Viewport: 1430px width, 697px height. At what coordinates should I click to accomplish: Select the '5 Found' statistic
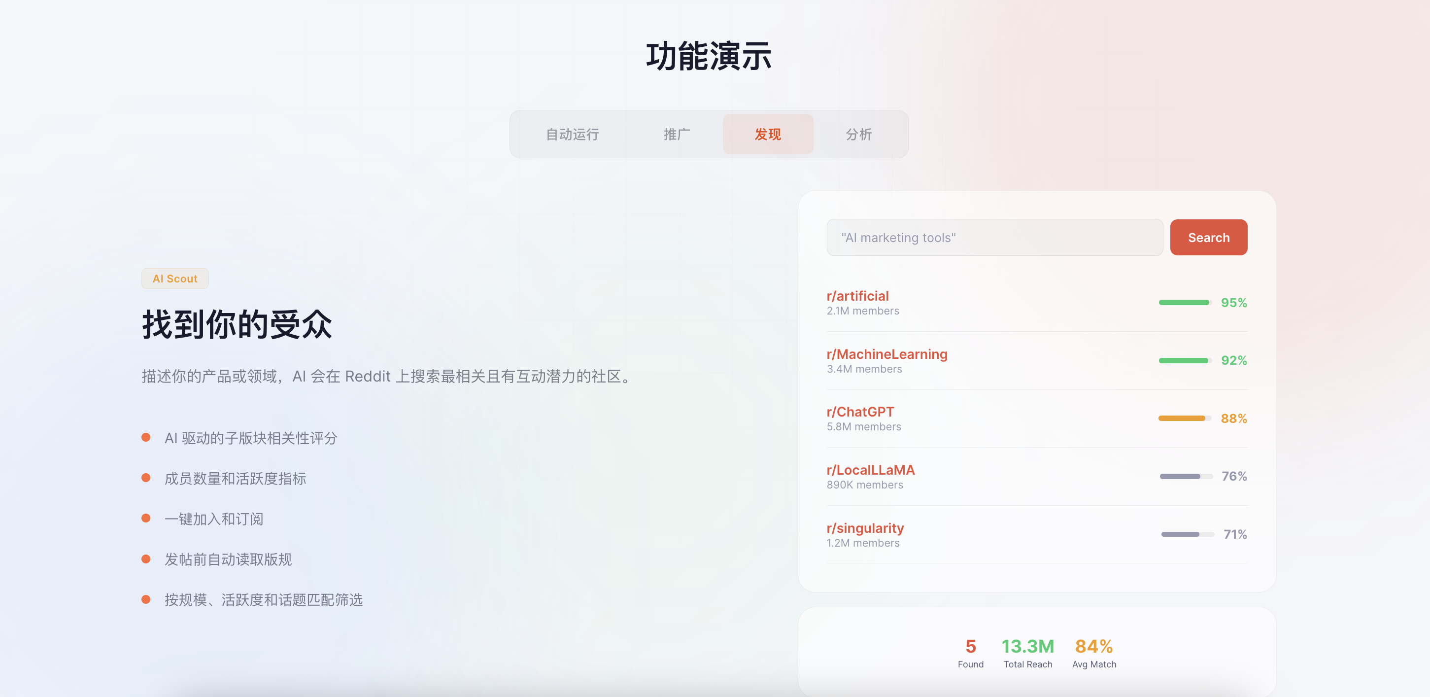pyautogui.click(x=970, y=653)
